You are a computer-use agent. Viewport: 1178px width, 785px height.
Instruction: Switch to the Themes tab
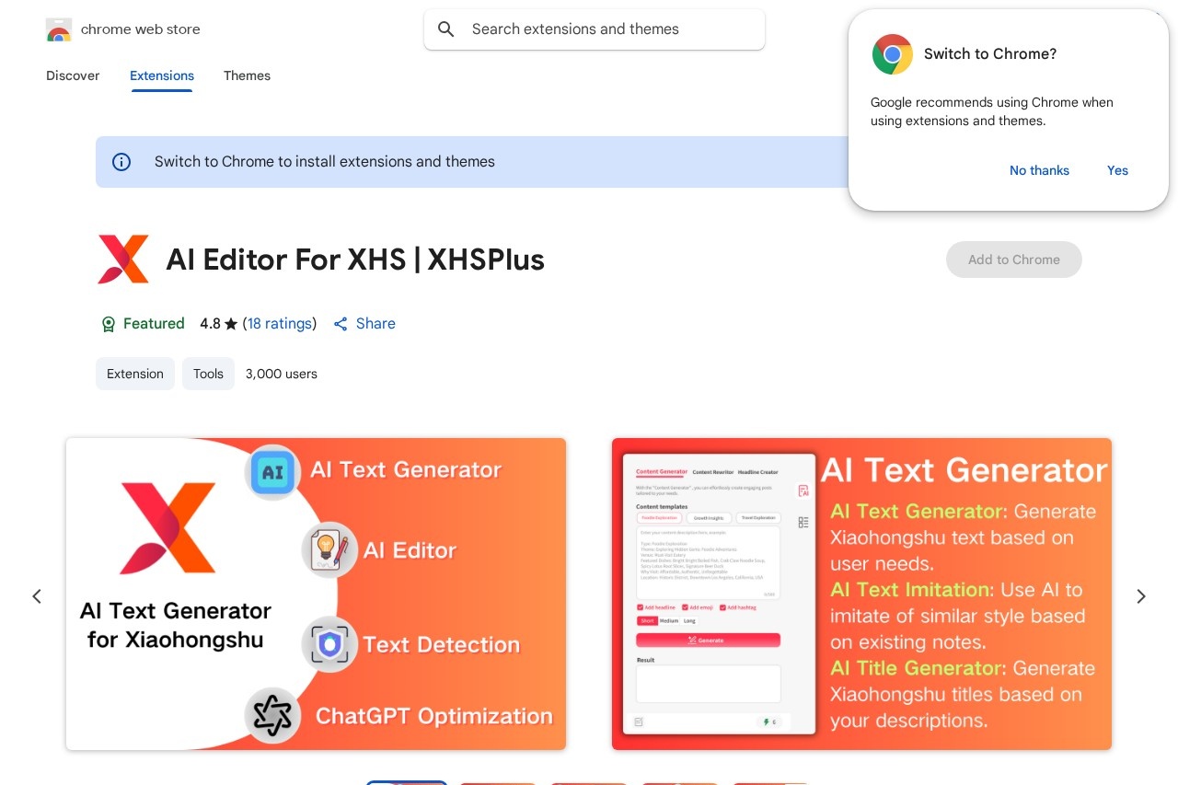click(247, 75)
